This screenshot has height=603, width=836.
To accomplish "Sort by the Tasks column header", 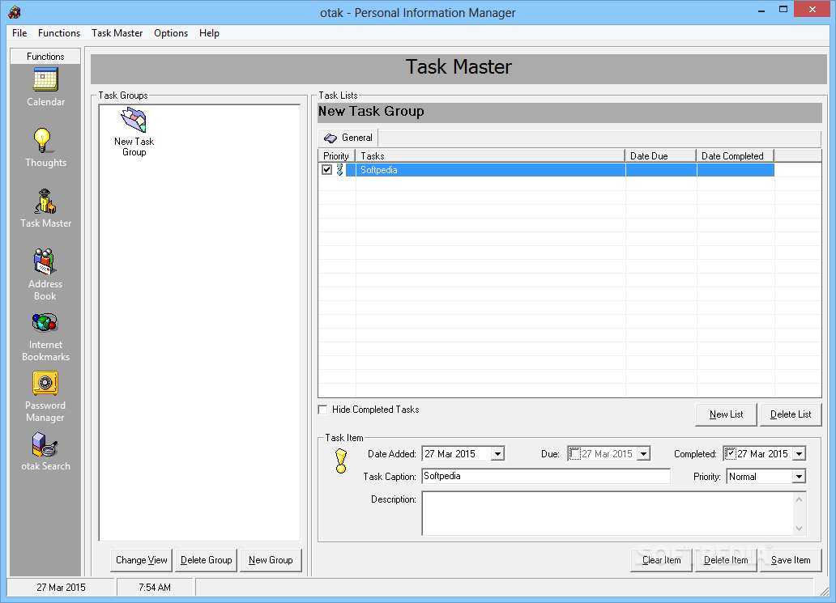I will coord(490,156).
